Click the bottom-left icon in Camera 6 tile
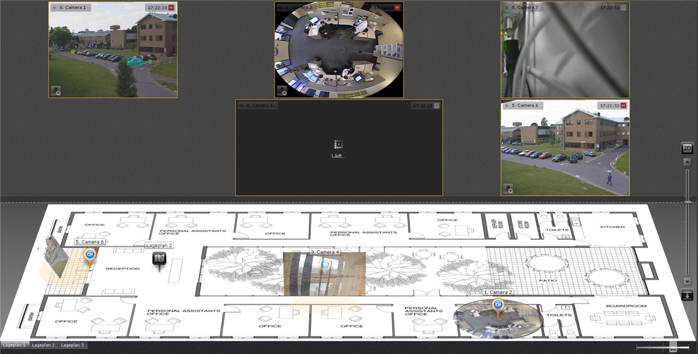This screenshot has width=698, height=354. 508,189
